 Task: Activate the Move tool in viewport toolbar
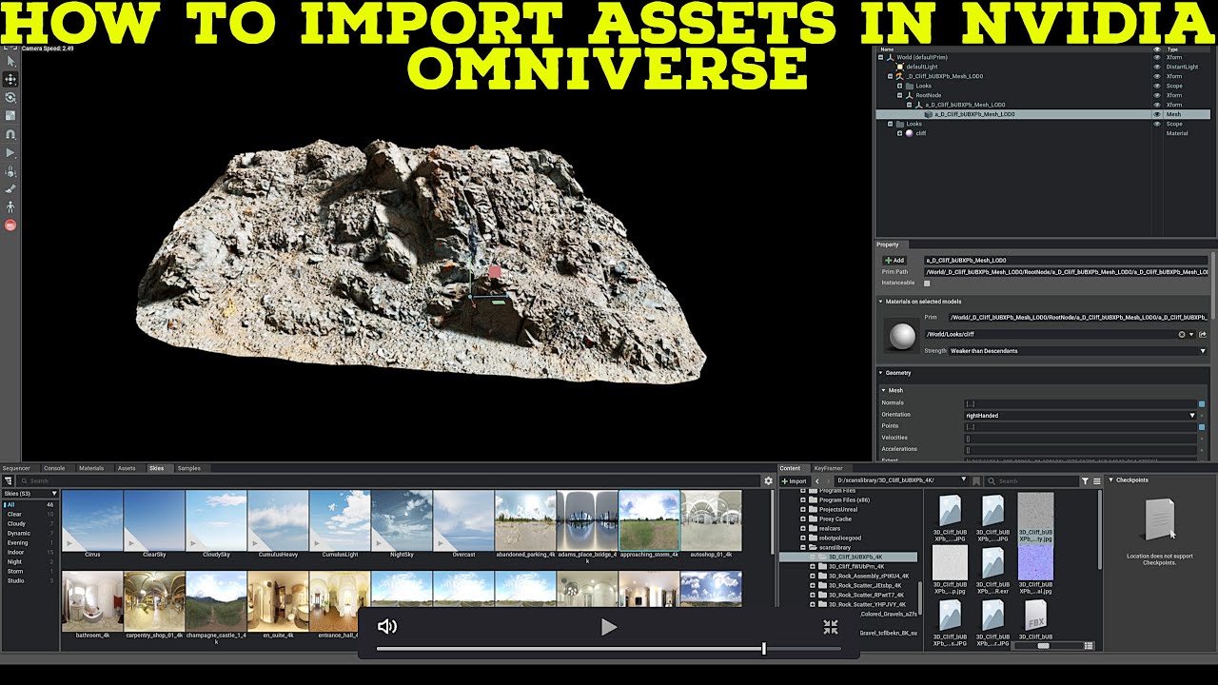pos(10,79)
